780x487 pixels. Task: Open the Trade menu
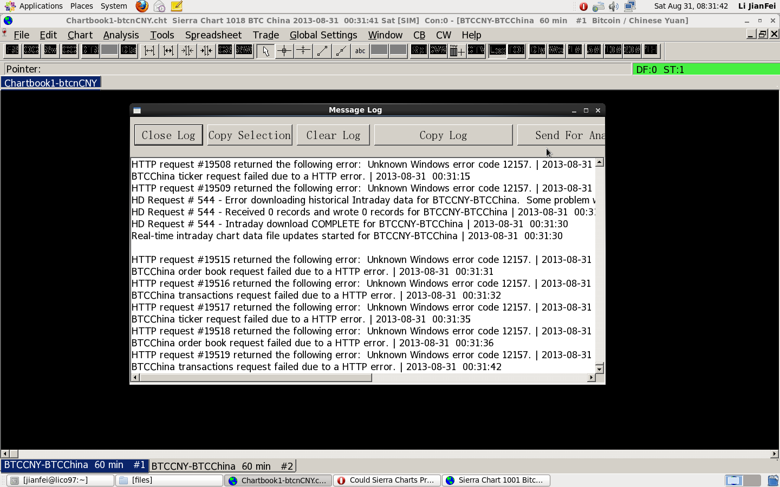point(266,35)
